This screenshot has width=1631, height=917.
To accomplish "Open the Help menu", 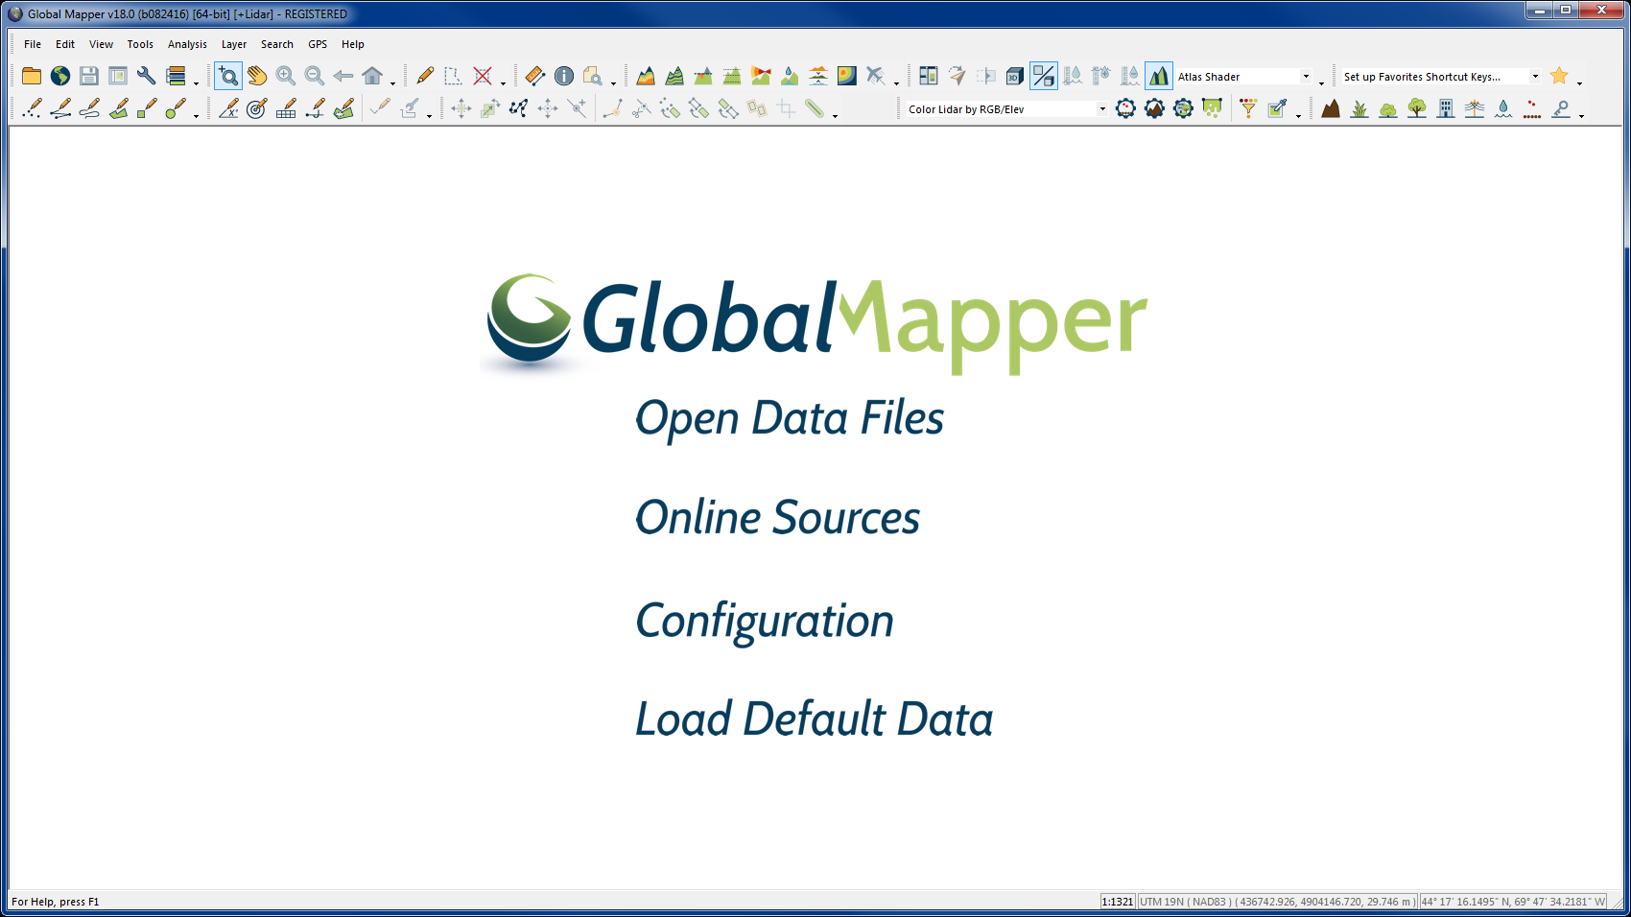I will point(353,44).
